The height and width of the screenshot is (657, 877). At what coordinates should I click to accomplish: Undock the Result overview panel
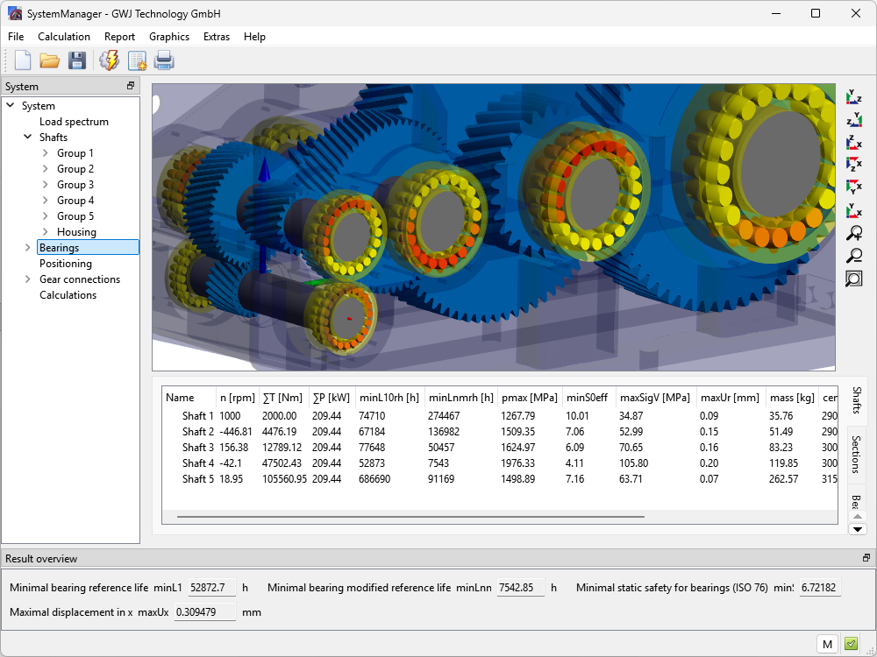(866, 558)
